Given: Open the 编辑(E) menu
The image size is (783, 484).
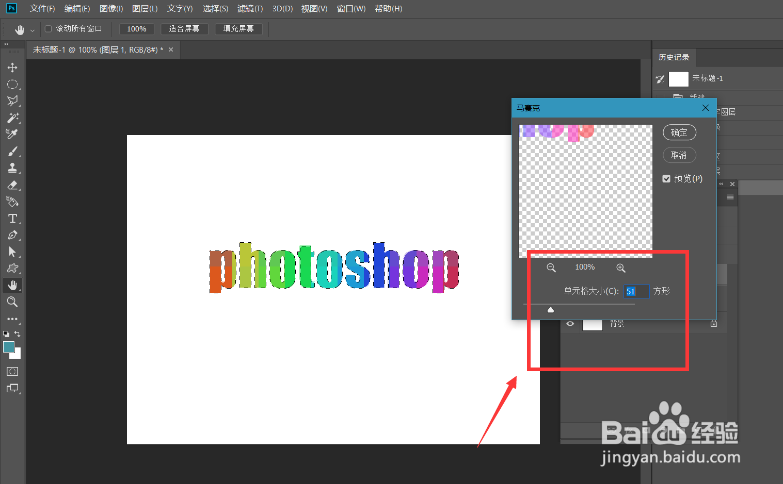Looking at the screenshot, I should (x=77, y=9).
